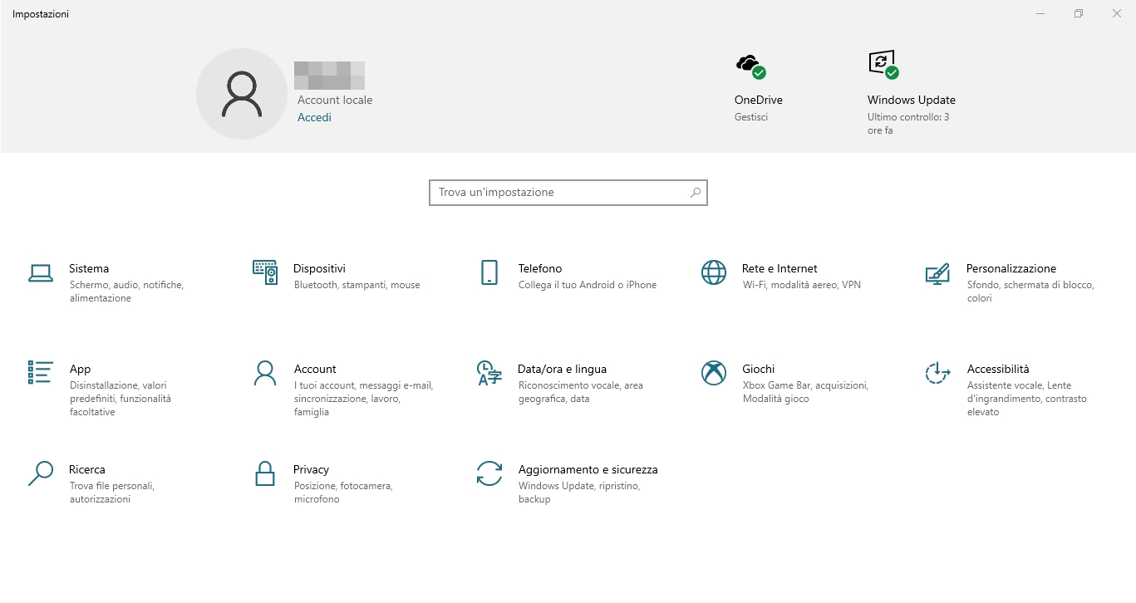Open the Privacy padlock icon
The width and height of the screenshot is (1136, 603).
[x=265, y=473]
